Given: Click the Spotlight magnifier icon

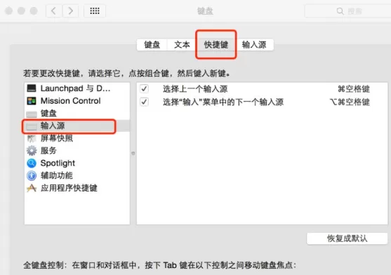Looking at the screenshot, I should (32, 163).
